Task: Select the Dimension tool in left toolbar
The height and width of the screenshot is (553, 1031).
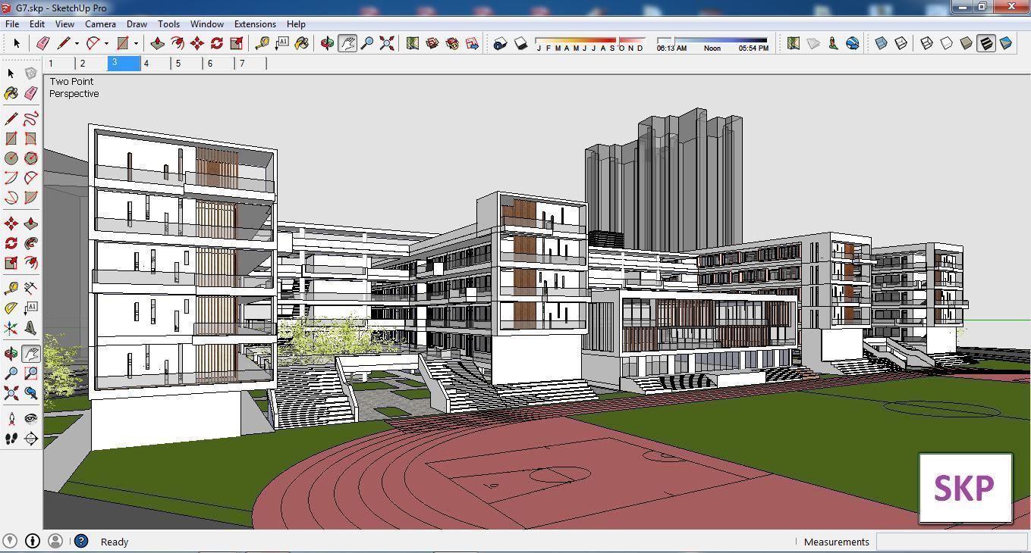Action: [x=30, y=289]
